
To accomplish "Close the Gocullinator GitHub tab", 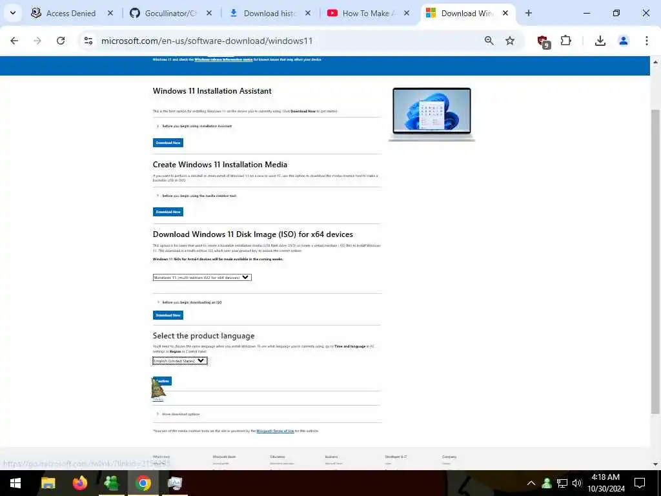I will (209, 13).
